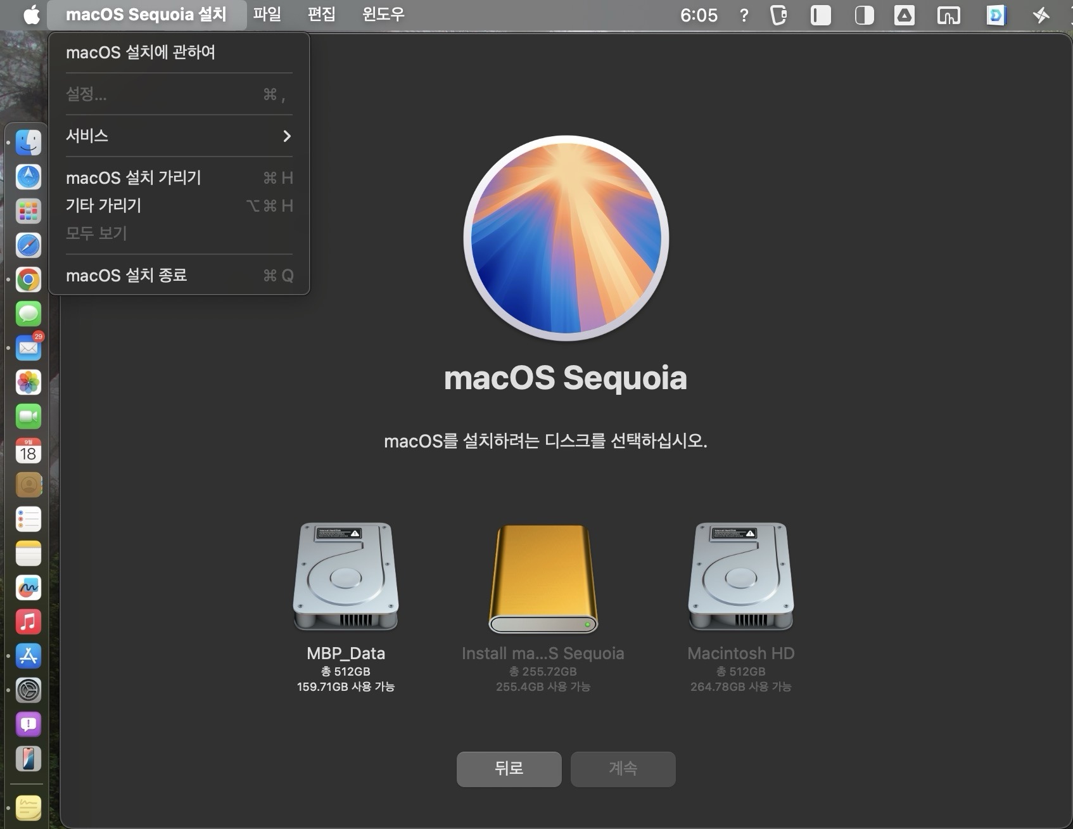Click the question mark menu bar icon

[x=744, y=15]
